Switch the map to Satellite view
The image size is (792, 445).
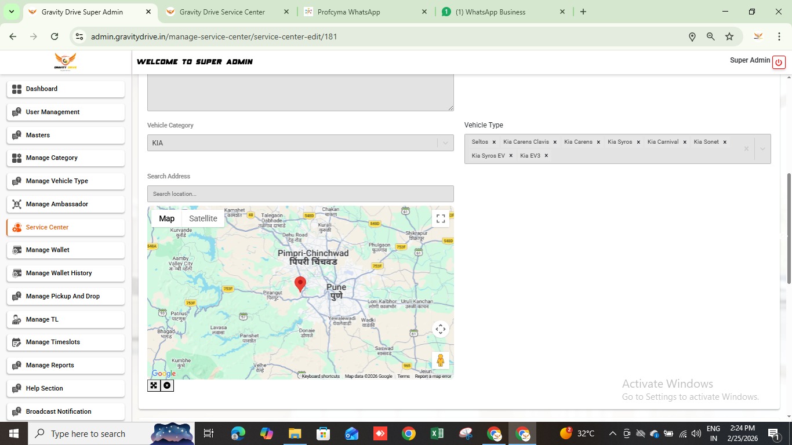pyautogui.click(x=203, y=218)
